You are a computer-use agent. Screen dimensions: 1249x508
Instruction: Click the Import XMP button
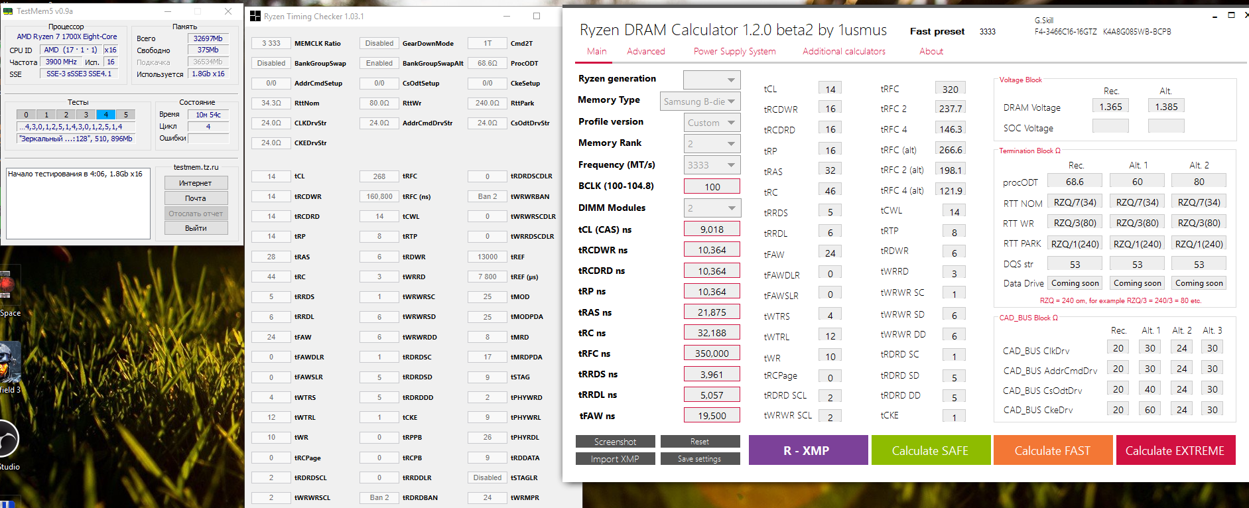tap(616, 459)
